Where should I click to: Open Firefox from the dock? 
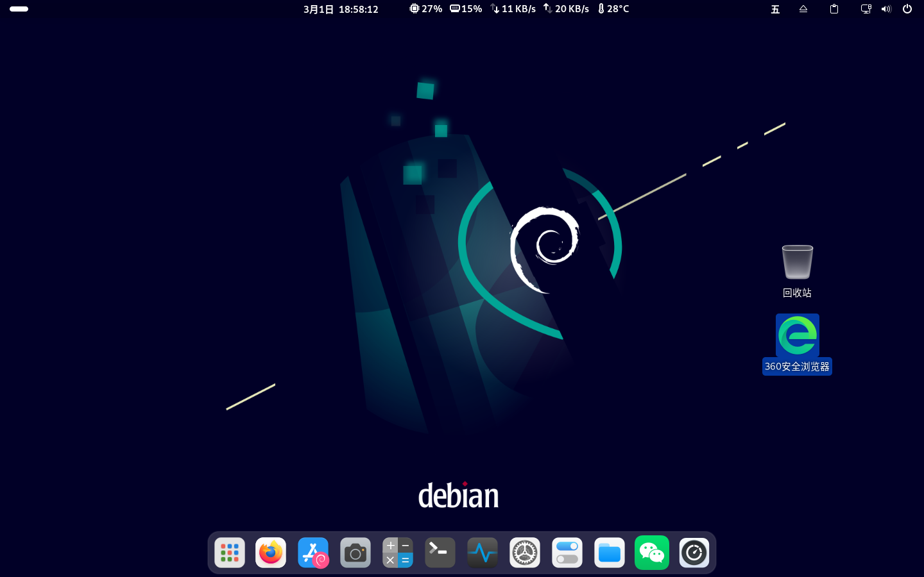[270, 552]
